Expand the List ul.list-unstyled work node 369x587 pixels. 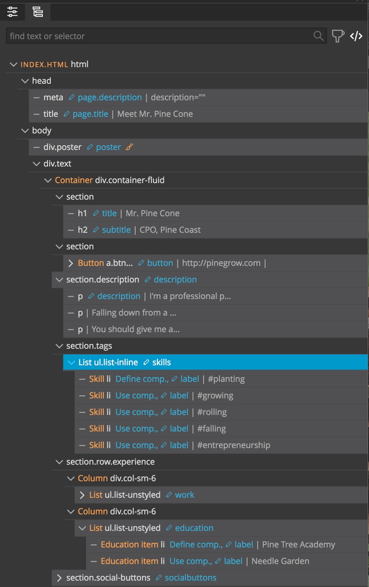point(82,495)
